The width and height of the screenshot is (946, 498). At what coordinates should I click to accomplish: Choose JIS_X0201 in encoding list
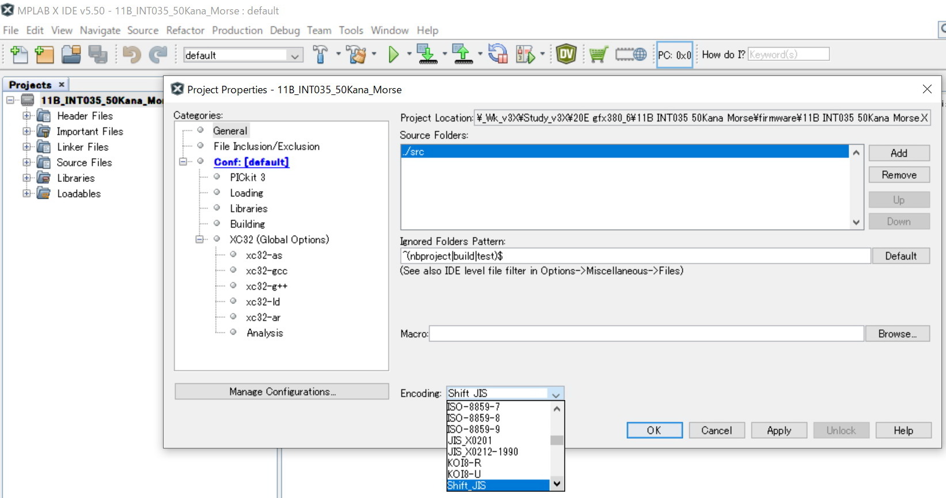(498, 440)
